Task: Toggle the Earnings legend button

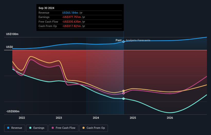Action: coord(37,128)
